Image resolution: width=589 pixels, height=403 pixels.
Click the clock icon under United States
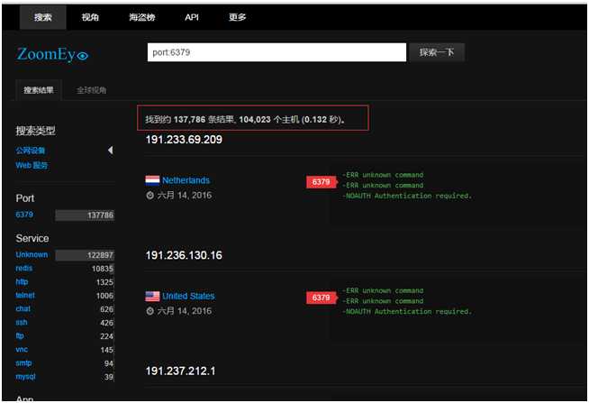(x=150, y=311)
